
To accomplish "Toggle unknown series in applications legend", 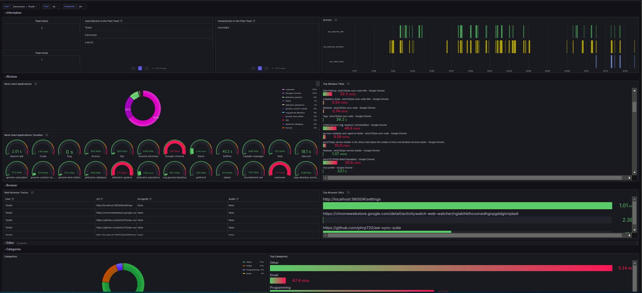I will (x=290, y=89).
